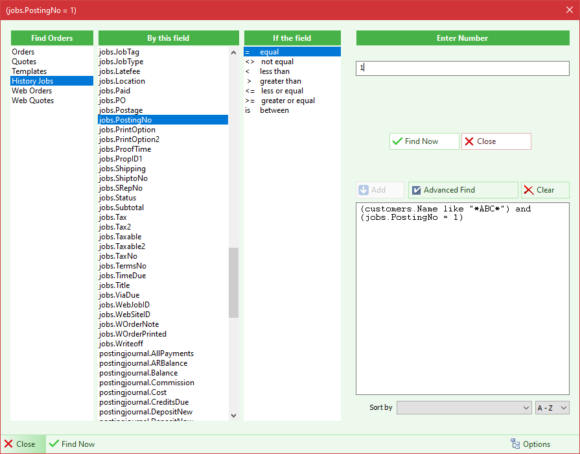580x454 pixels.
Task: Select Templates in Find Orders list
Action: pos(52,71)
